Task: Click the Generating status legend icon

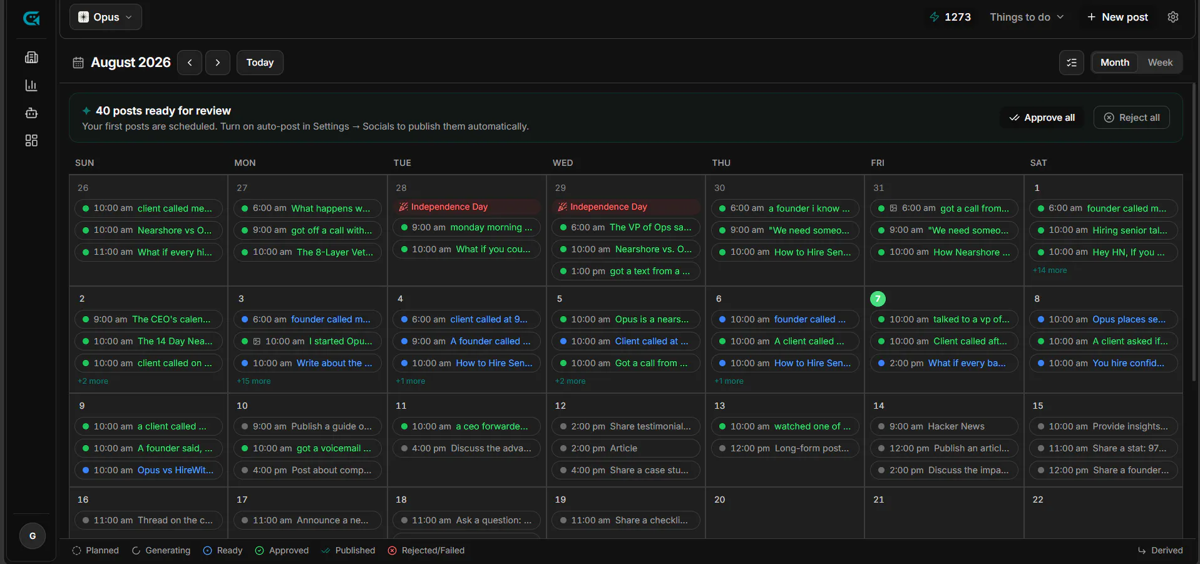Action: coord(136,551)
